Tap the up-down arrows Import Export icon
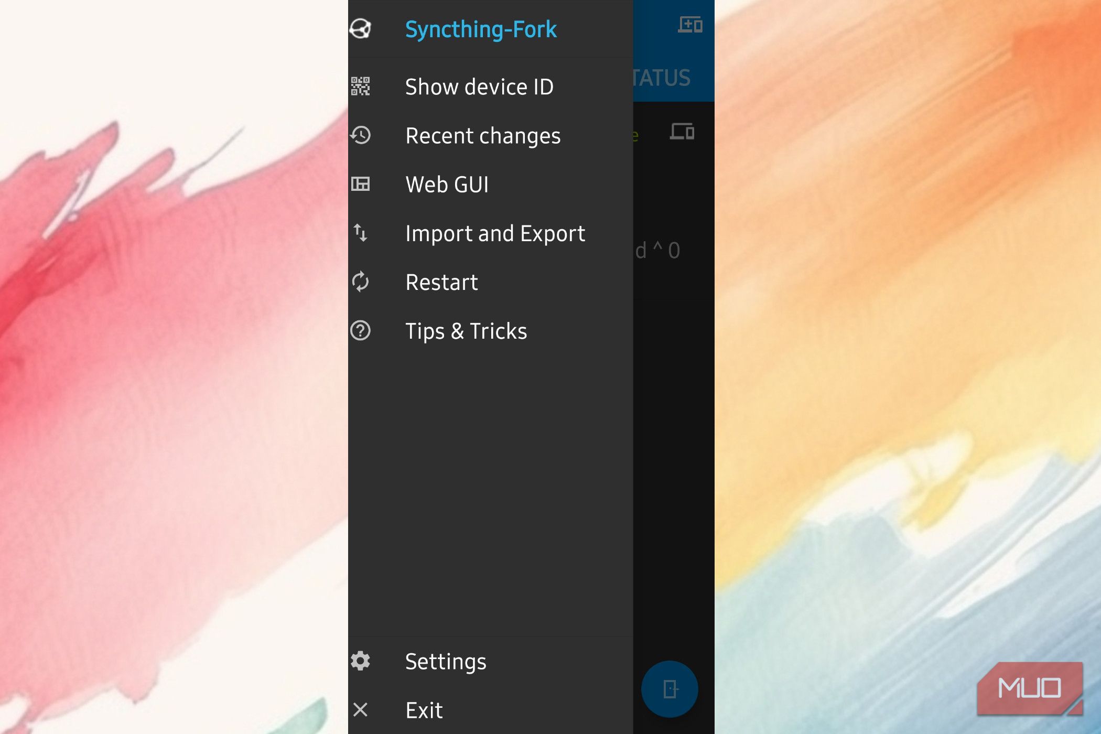Image resolution: width=1101 pixels, height=734 pixels. [x=361, y=233]
